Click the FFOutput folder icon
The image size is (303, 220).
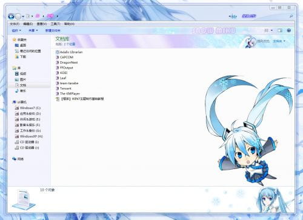pyautogui.click(x=58, y=68)
